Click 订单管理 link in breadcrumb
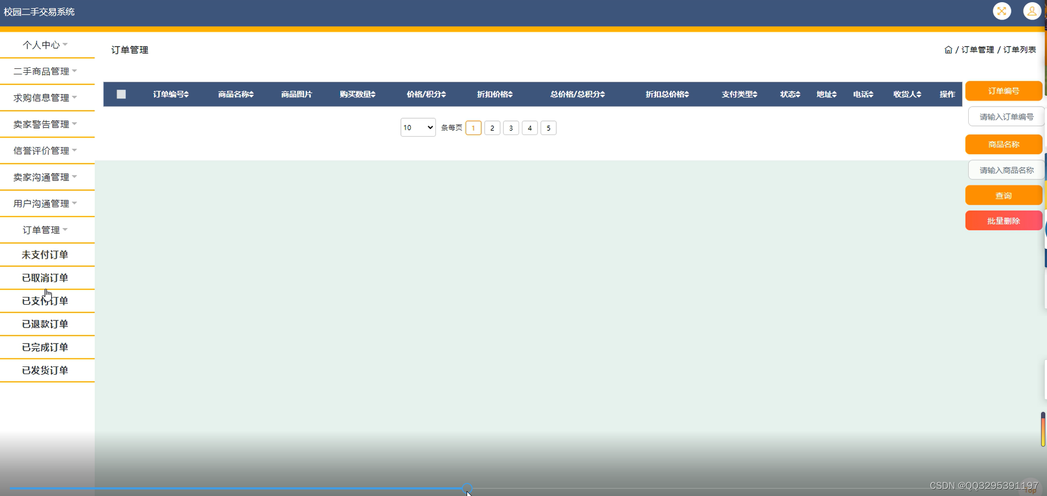The image size is (1047, 496). pos(978,50)
